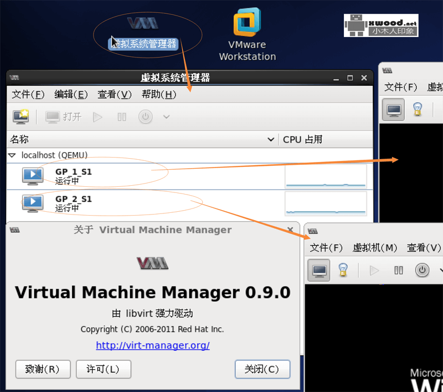Launch VMware Workstation desktop icon
This screenshot has width=443, height=392.
(247, 34)
